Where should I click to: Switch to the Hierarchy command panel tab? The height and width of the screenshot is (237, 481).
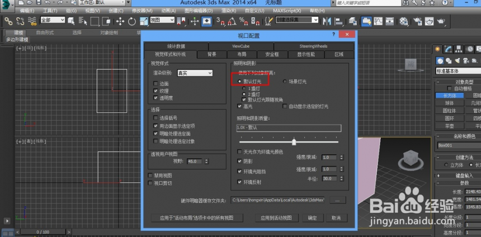coord(459,49)
